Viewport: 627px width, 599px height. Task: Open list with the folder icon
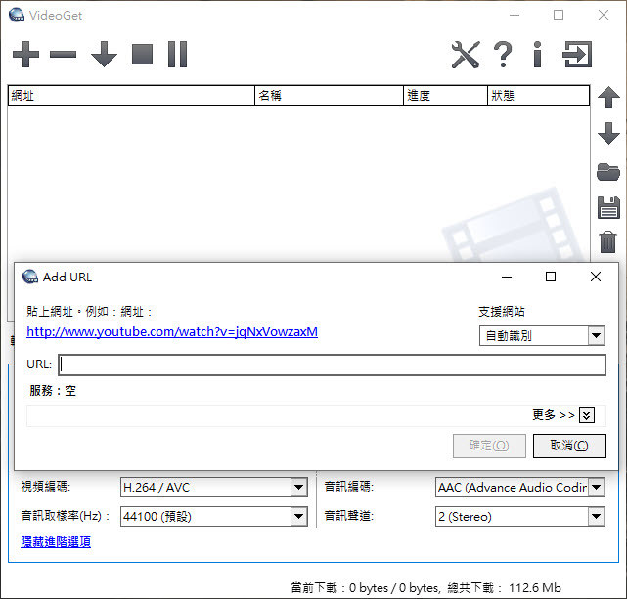(608, 172)
